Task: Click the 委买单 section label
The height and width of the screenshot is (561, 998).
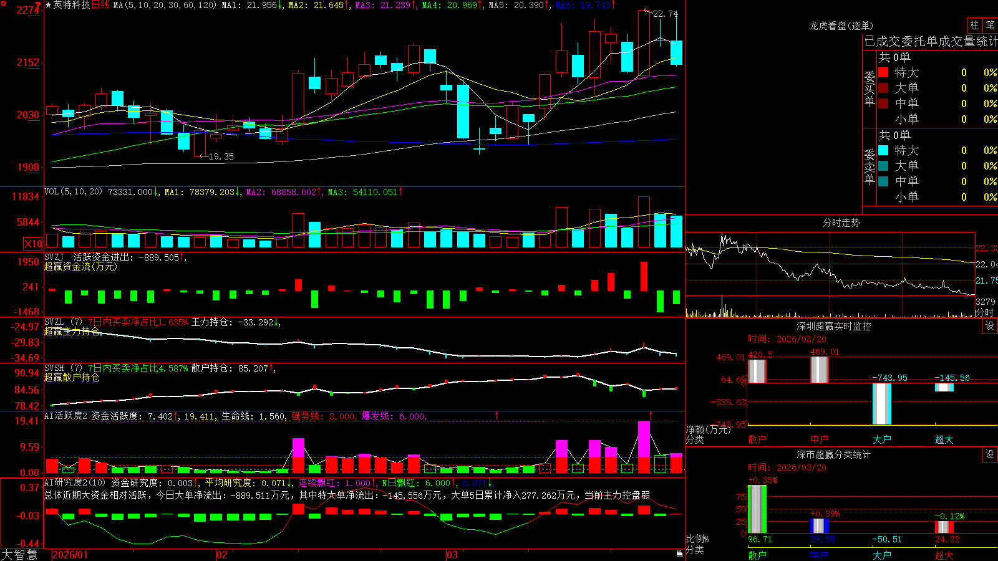Action: (870, 89)
